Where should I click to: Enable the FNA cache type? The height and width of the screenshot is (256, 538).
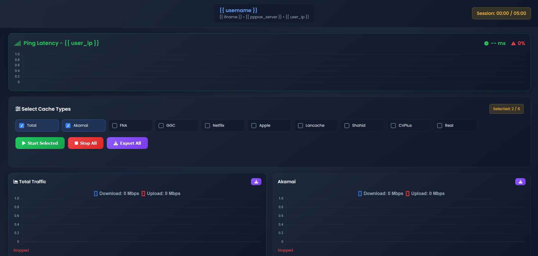[x=114, y=125]
